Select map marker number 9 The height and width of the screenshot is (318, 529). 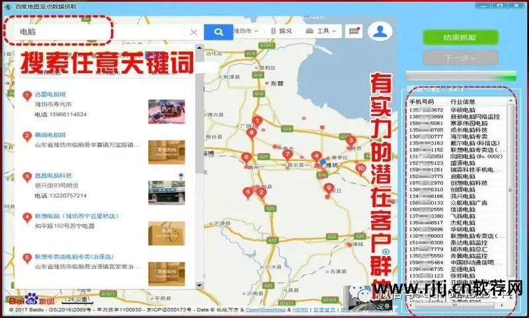tap(328, 189)
